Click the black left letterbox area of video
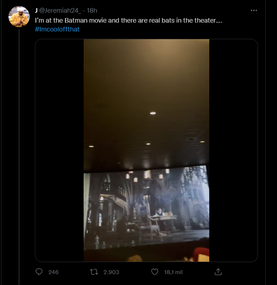This screenshot has height=285, width=277. [x=59, y=150]
